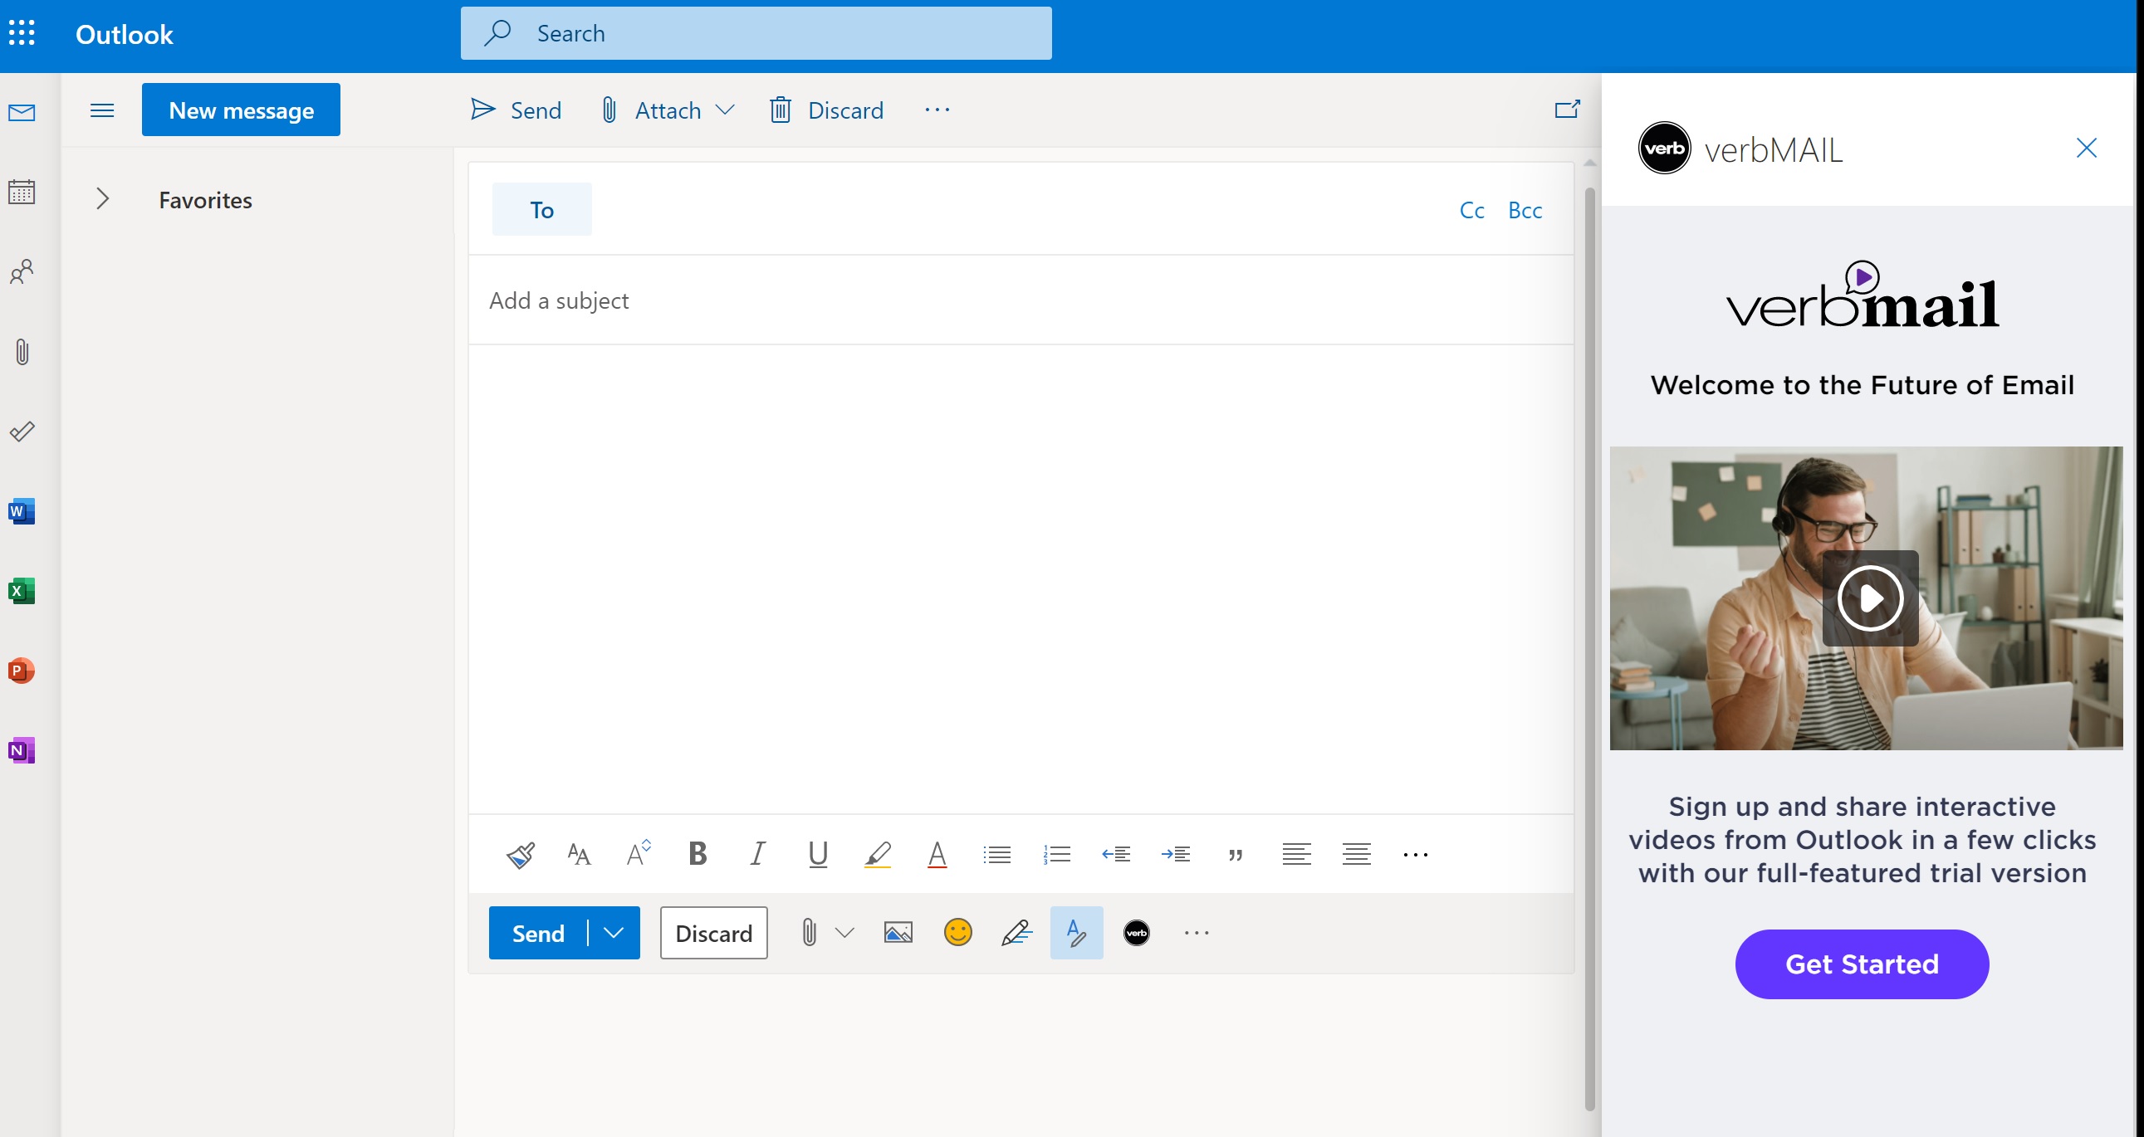Toggle Quote formatting
This screenshot has width=2144, height=1137.
pyautogui.click(x=1235, y=855)
